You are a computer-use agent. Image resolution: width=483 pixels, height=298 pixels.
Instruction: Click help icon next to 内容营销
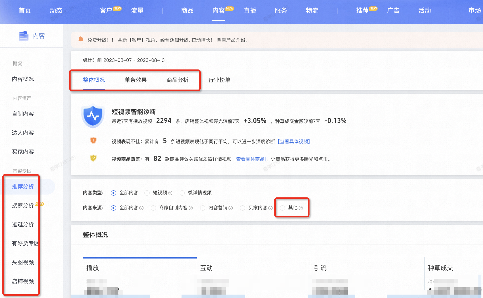coord(230,208)
